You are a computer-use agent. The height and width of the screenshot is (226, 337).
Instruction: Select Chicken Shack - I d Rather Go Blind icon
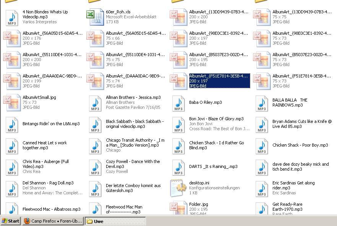178,146
